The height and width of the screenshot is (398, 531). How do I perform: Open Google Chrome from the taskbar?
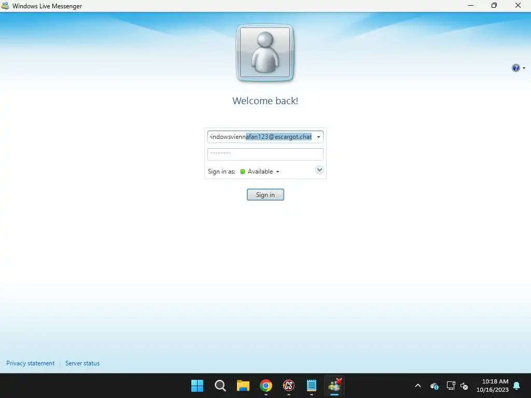pyautogui.click(x=266, y=386)
